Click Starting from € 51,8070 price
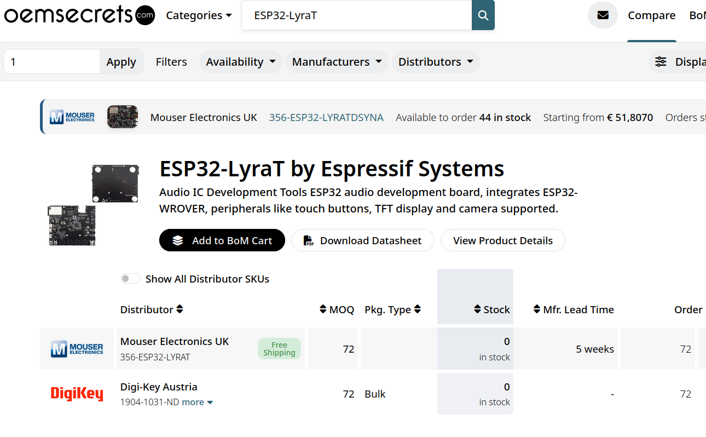The width and height of the screenshot is (706, 437). pos(598,117)
